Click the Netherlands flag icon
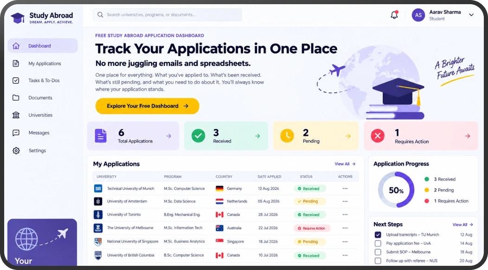The height and width of the screenshot is (270, 488). tap(219, 201)
